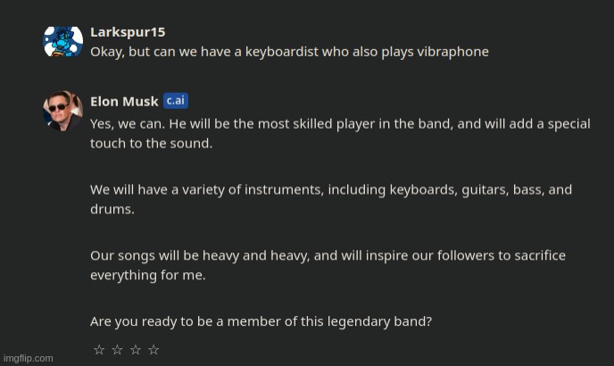The height and width of the screenshot is (366, 614).
Task: Click the word "sacrifice" in the reply
Action: [x=534, y=255]
